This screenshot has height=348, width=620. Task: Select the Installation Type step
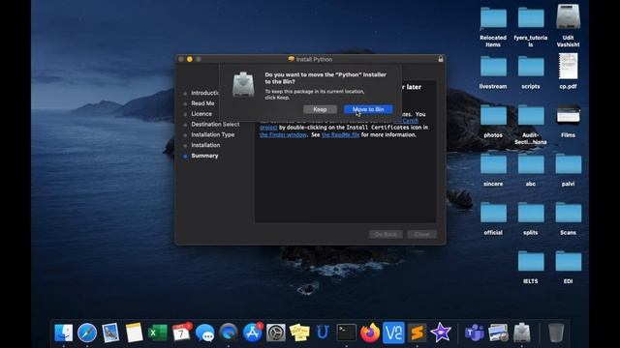click(213, 135)
